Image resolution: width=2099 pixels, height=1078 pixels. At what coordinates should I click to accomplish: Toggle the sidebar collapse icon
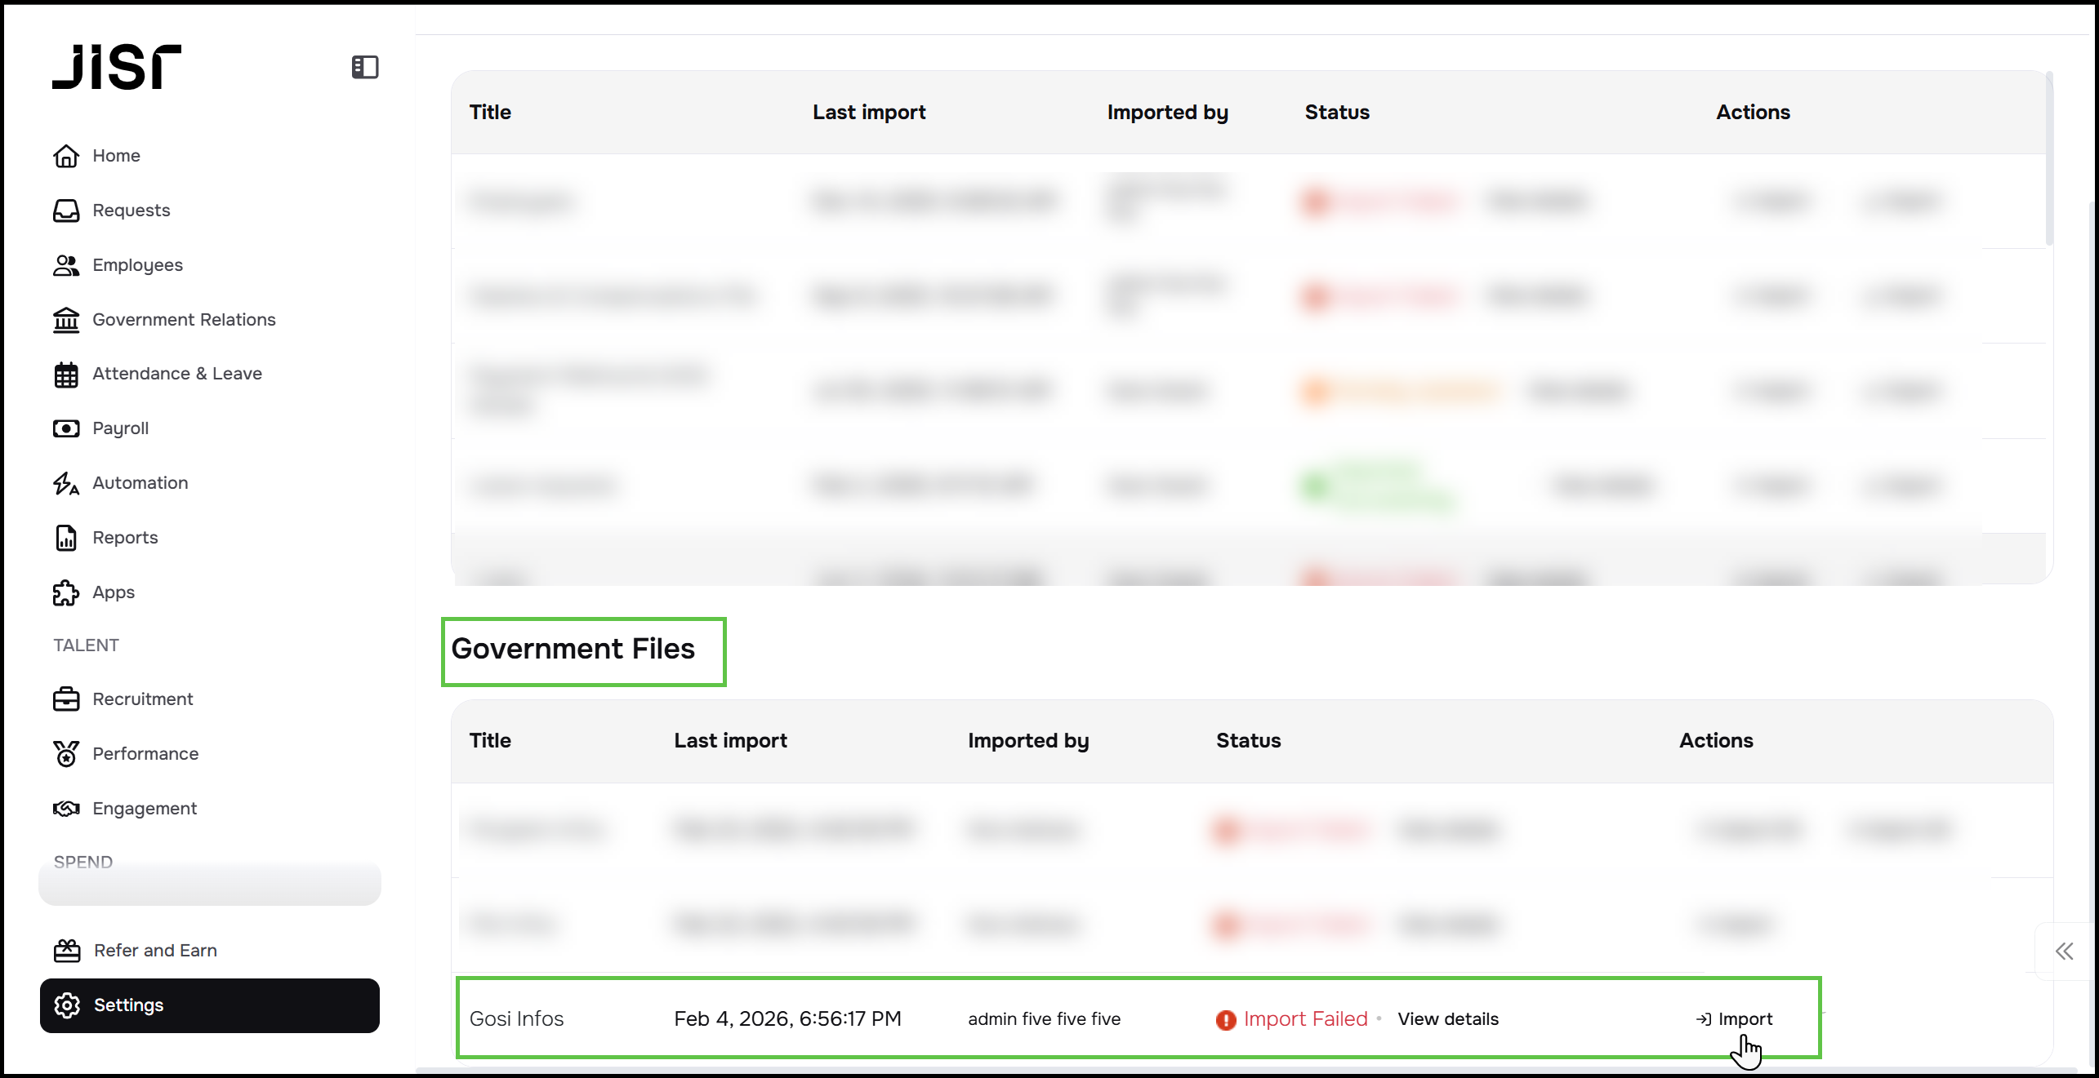click(x=365, y=67)
